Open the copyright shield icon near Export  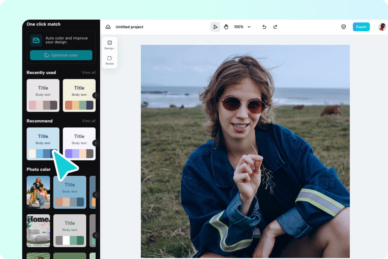click(x=343, y=27)
